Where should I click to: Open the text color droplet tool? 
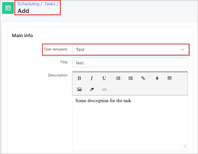157,78
